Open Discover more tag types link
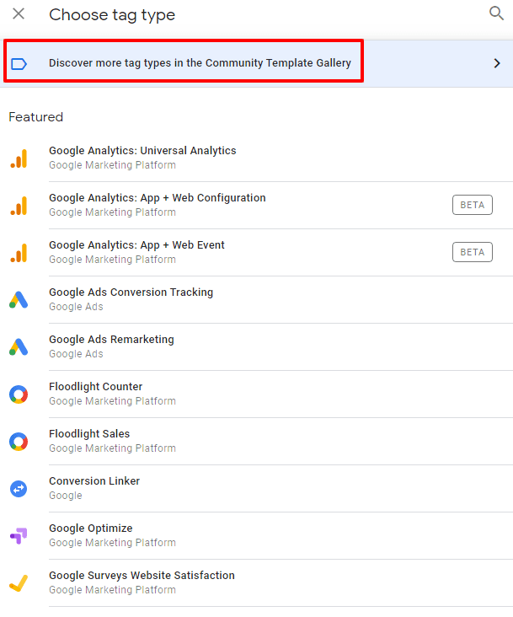This screenshot has height=617, width=513. (200, 63)
